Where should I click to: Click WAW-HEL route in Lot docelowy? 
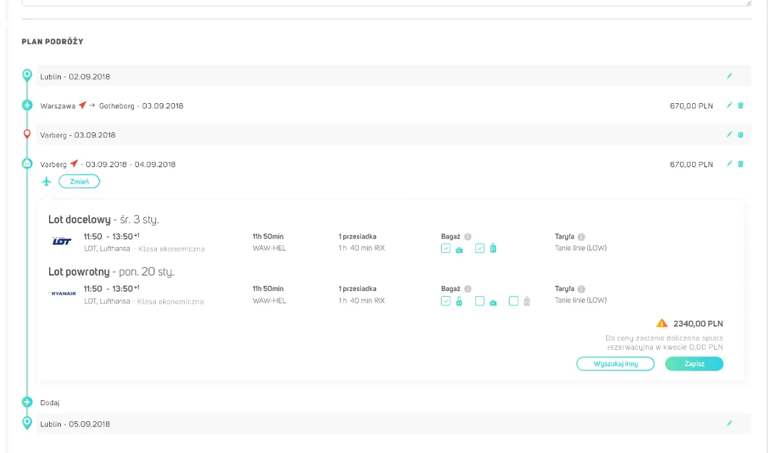[x=269, y=248]
